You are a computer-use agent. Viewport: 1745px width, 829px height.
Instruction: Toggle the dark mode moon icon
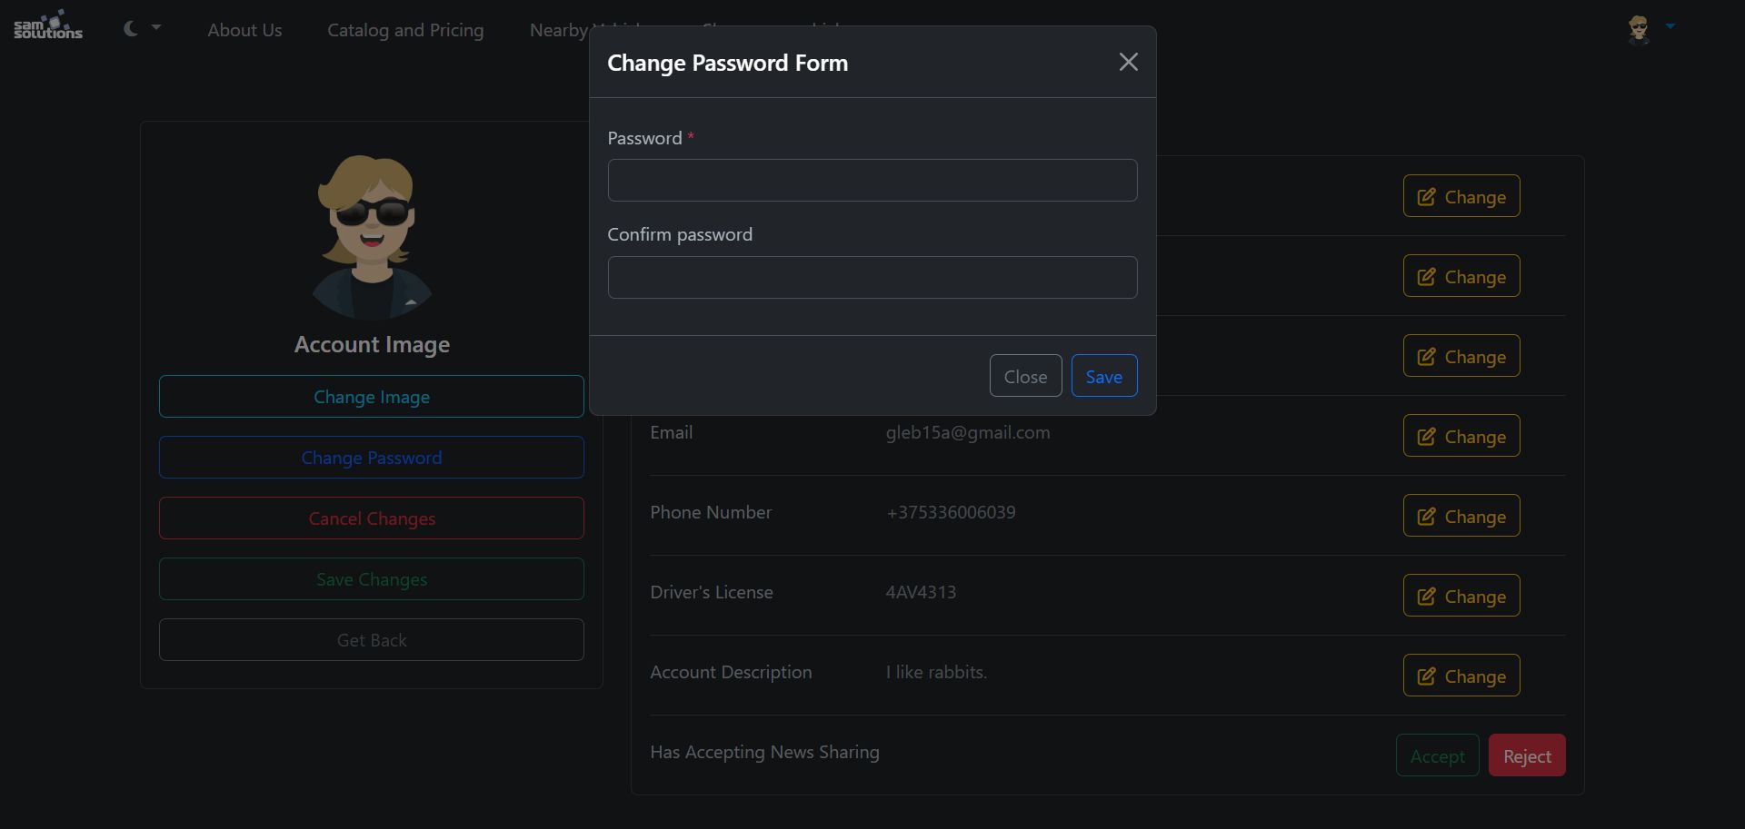131,29
